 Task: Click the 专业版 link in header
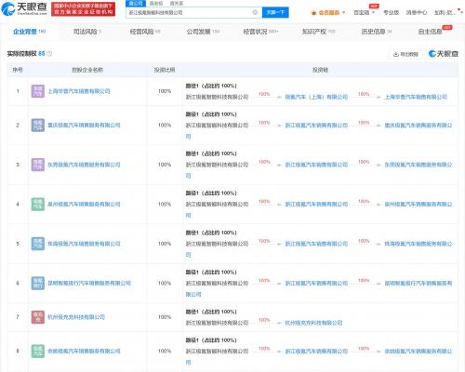(391, 13)
